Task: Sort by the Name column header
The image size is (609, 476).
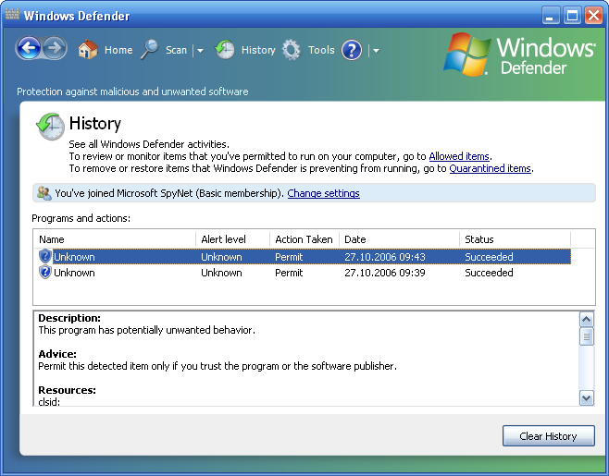Action: click(x=115, y=239)
